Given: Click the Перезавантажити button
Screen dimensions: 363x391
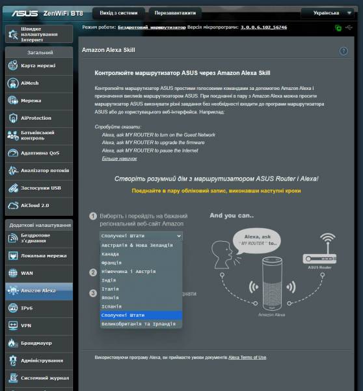Looking at the screenshot, I should click(x=175, y=13).
